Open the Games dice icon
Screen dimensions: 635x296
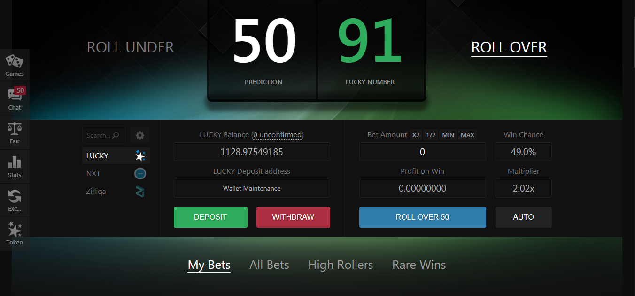14,61
